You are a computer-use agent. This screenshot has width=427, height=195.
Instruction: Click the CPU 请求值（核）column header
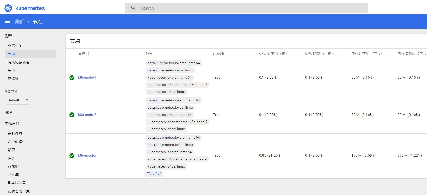pyautogui.click(x=273, y=53)
